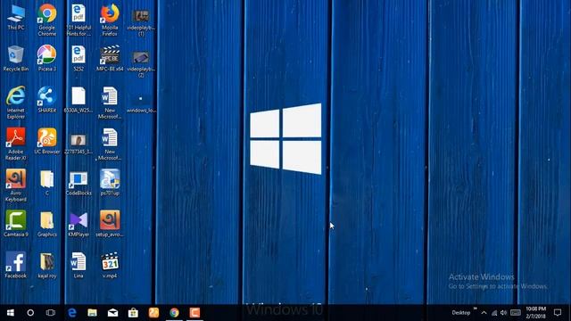This screenshot has width=571, height=321.
Task: Open the Lina Word document
Action: click(79, 266)
